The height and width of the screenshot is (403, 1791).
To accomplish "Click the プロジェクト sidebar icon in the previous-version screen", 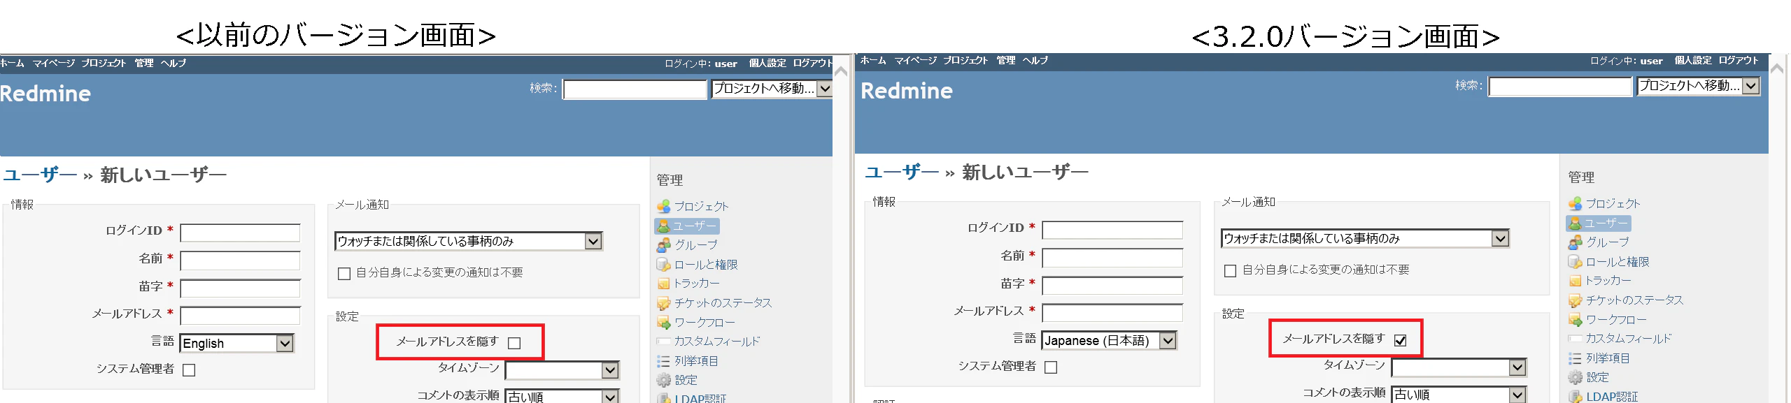I will [x=663, y=206].
